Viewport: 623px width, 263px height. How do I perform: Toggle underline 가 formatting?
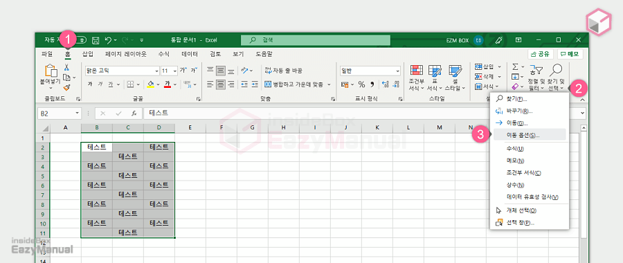110,84
